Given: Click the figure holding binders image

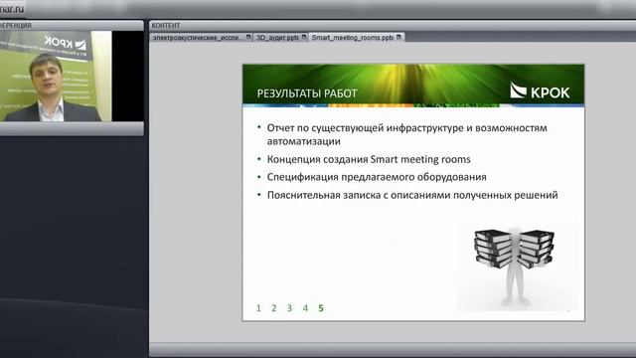Looking at the screenshot, I should click(515, 266).
